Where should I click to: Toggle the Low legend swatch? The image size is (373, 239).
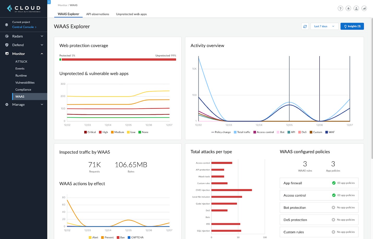(128, 132)
